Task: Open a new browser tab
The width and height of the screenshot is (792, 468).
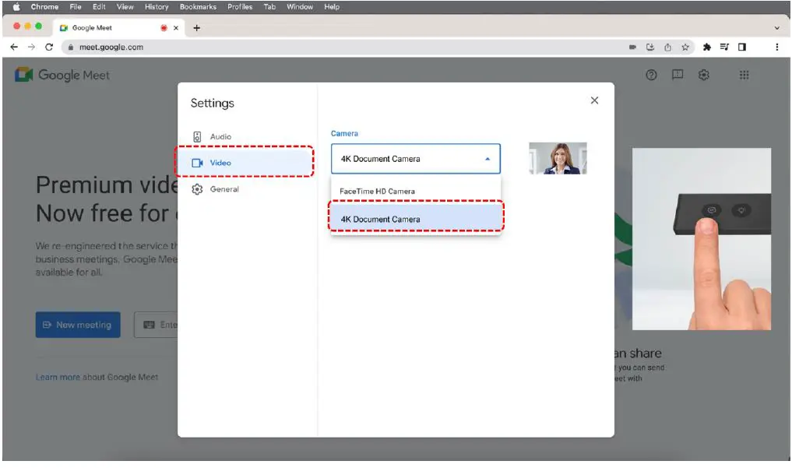Action: point(197,28)
